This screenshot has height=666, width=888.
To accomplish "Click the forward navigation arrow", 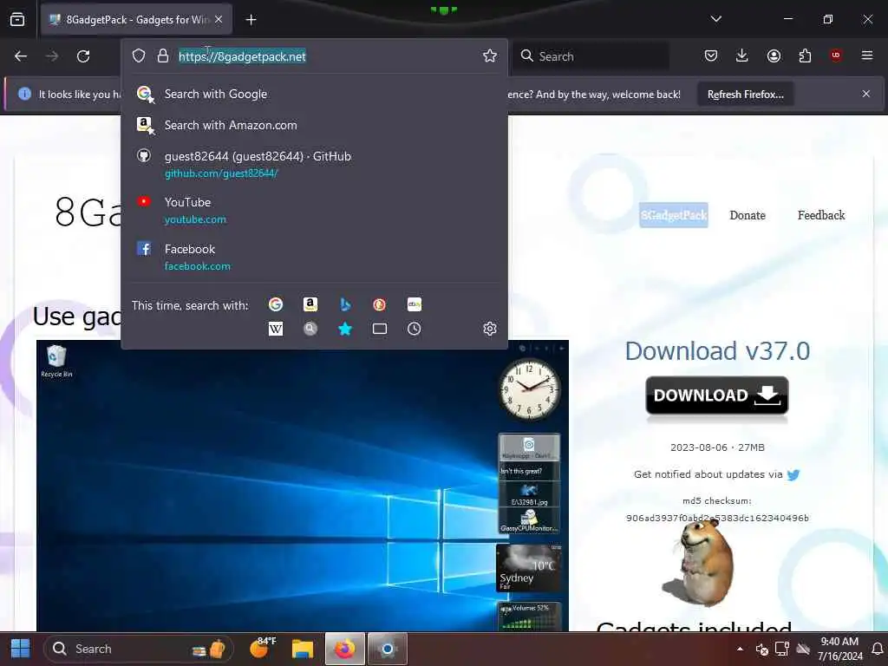I will [x=52, y=56].
